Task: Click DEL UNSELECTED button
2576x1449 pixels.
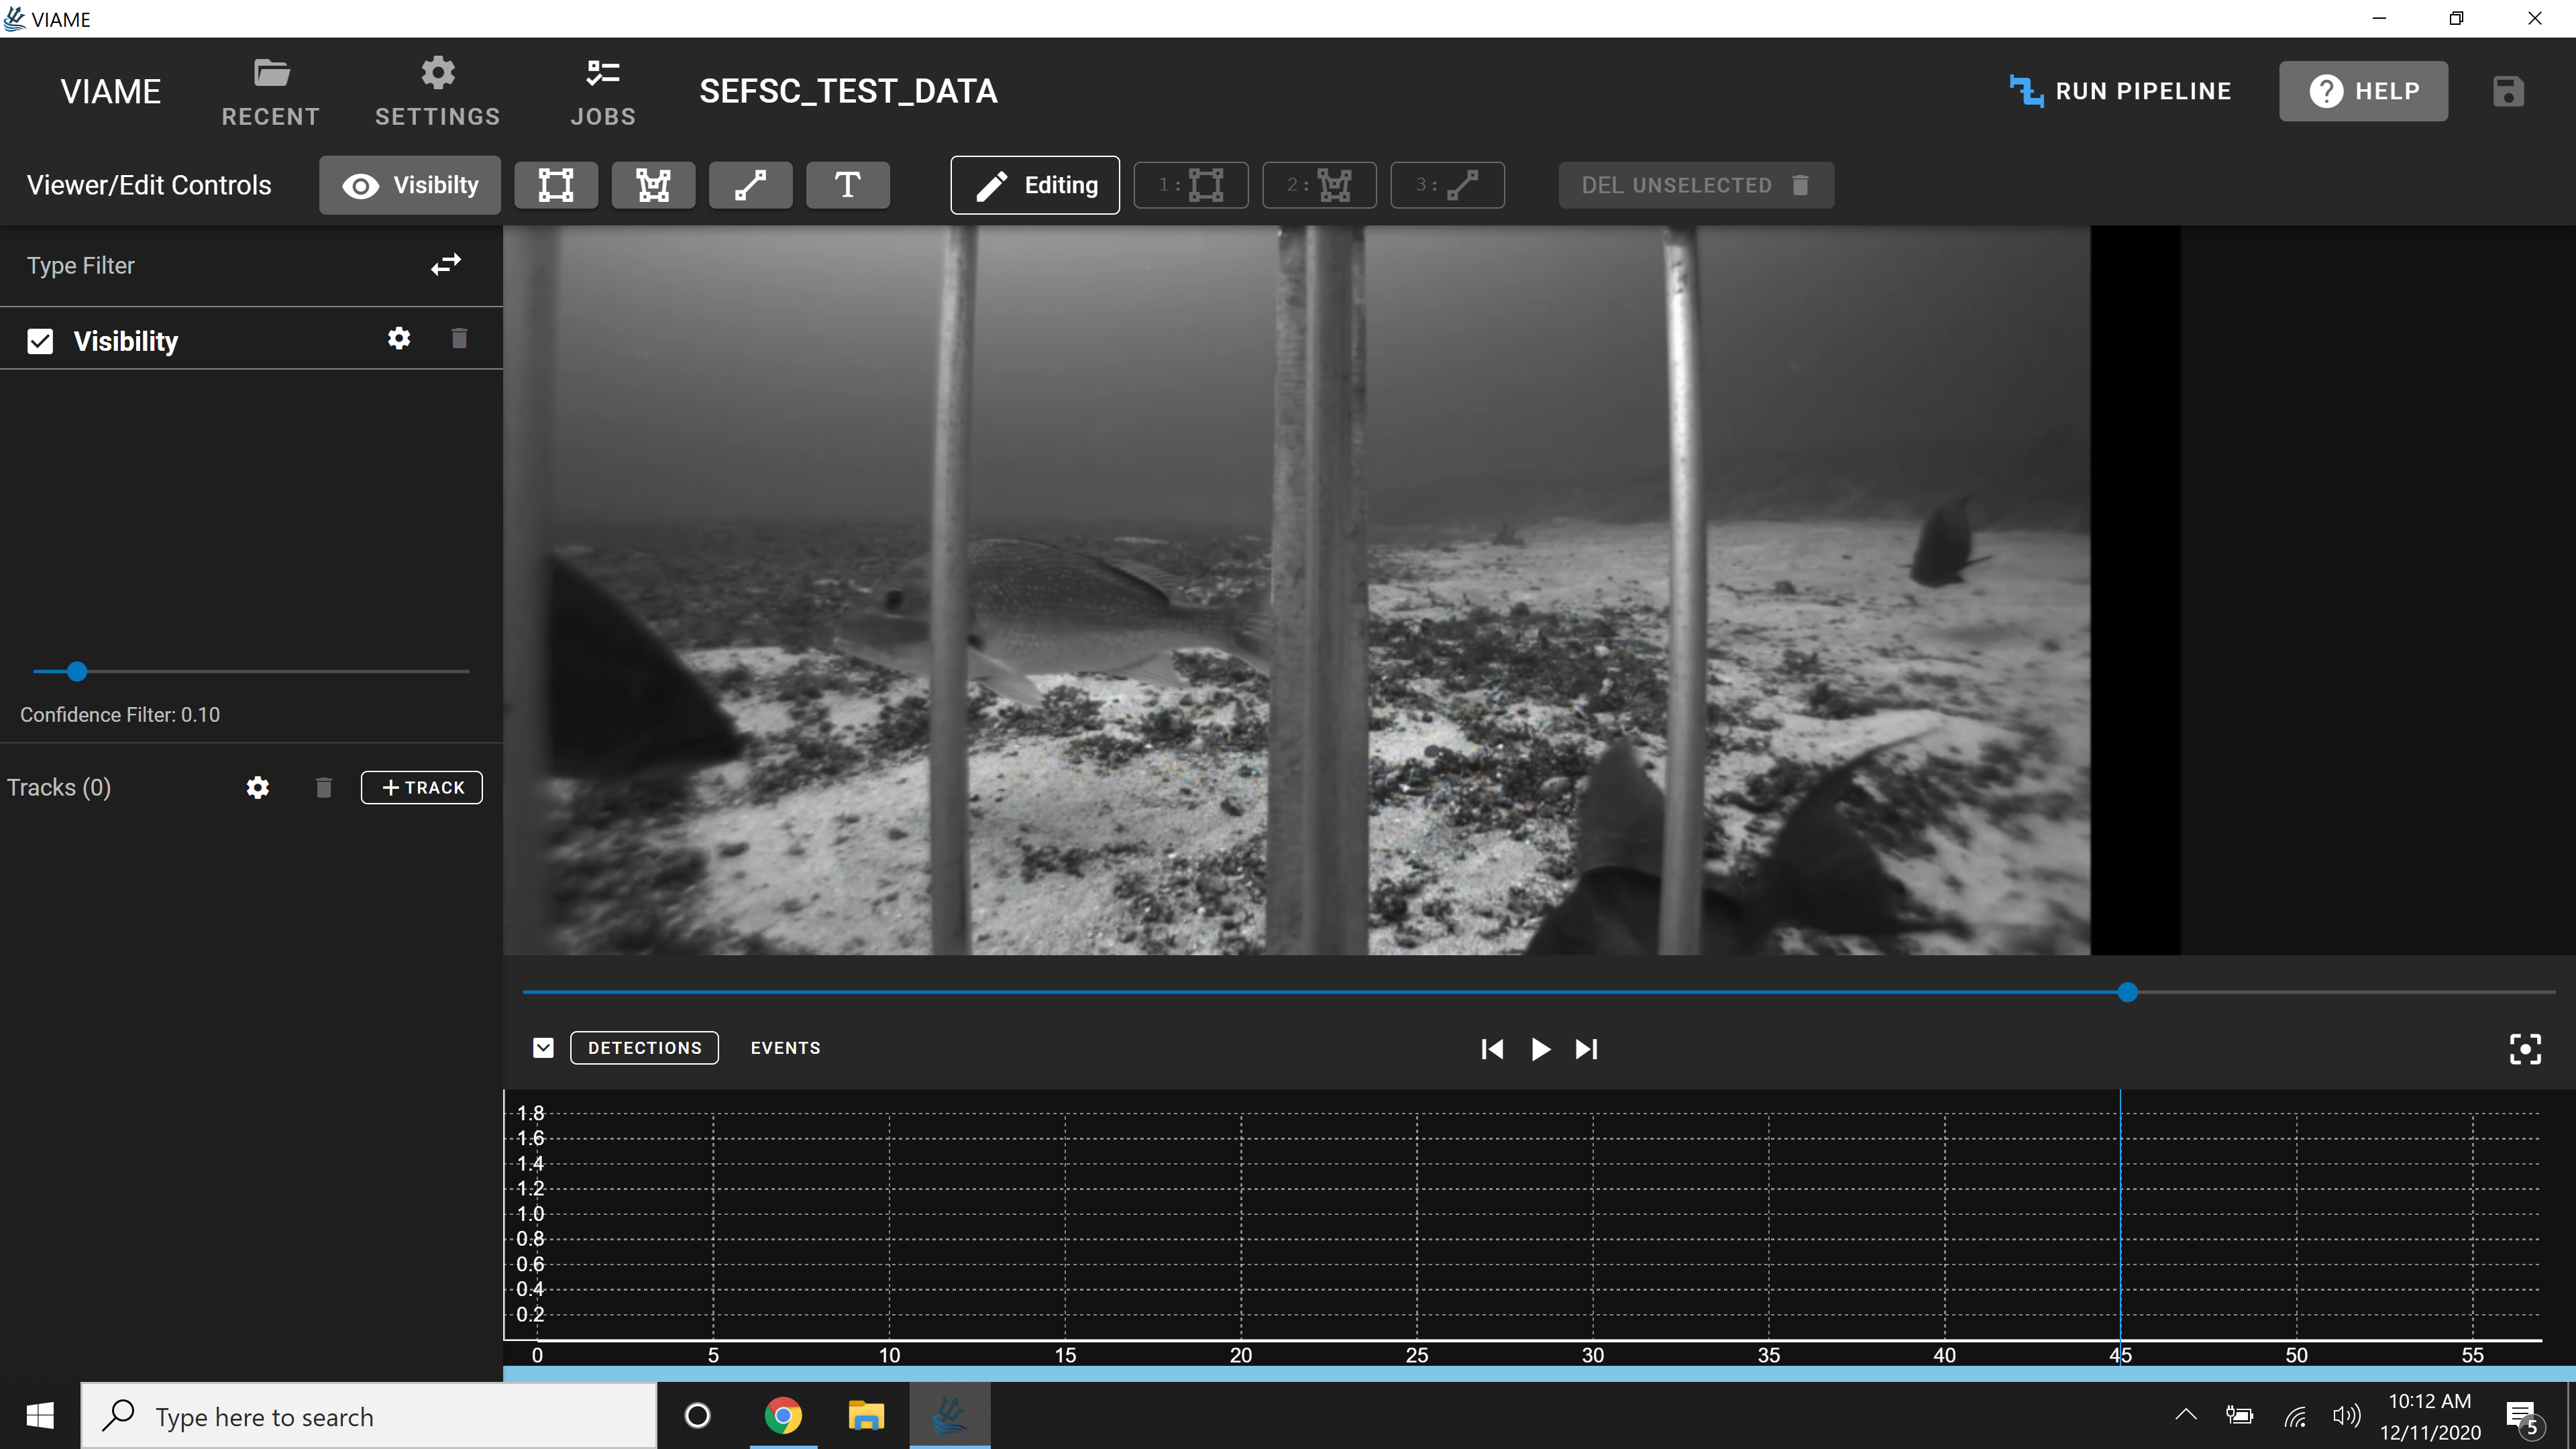Action: 1696,185
